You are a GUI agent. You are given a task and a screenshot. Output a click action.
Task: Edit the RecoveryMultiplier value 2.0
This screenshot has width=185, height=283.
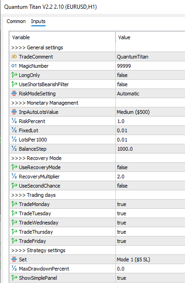150,177
